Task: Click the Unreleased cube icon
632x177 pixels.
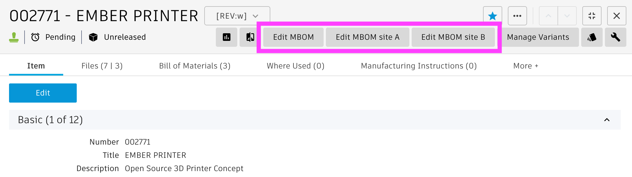Action: click(93, 37)
